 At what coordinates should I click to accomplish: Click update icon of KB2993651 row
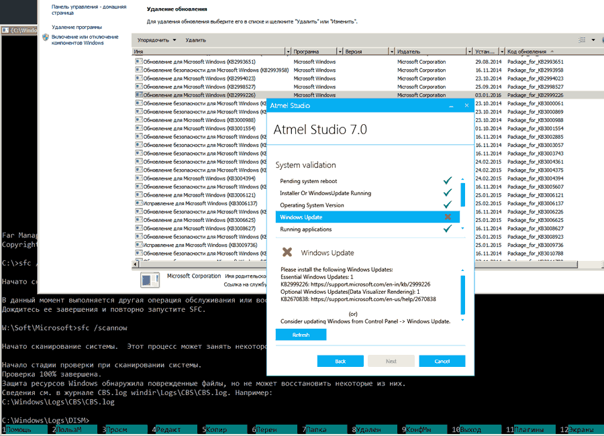(x=139, y=61)
